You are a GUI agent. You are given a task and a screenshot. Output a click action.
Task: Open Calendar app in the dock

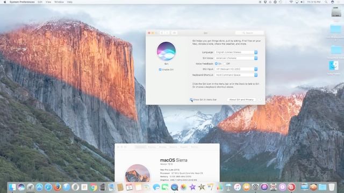pyautogui.click(x=129, y=187)
